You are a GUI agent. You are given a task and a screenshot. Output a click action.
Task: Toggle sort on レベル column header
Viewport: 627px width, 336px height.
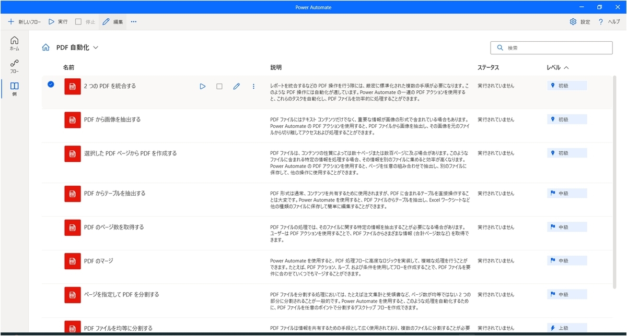[x=558, y=68]
